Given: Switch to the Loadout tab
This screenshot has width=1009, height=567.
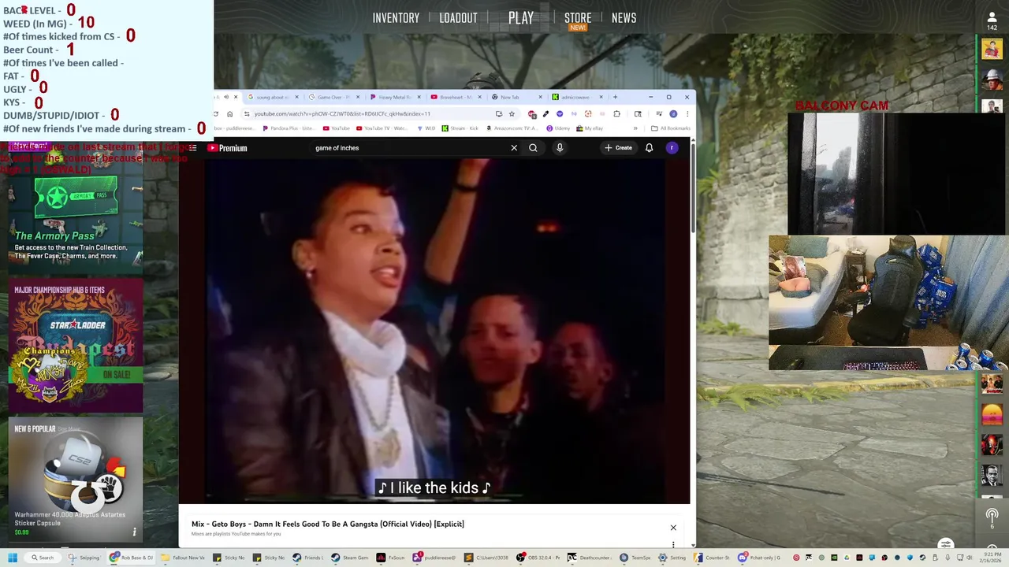Looking at the screenshot, I should tap(458, 17).
